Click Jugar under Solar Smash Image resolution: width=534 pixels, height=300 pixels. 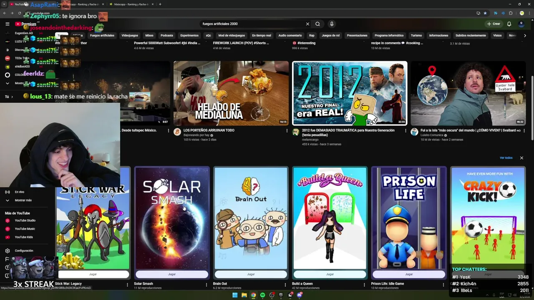tap(172, 274)
